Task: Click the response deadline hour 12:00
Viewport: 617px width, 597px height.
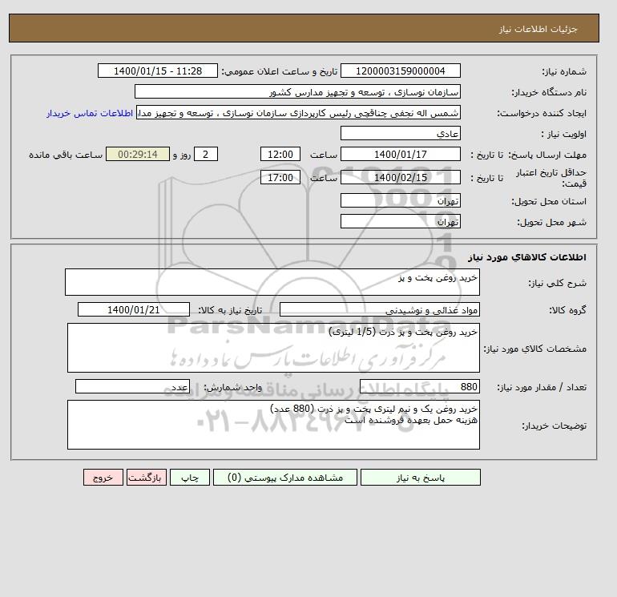Action: point(280,155)
